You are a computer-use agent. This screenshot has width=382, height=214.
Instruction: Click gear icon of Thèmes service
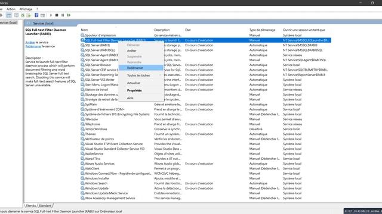coord(82,134)
